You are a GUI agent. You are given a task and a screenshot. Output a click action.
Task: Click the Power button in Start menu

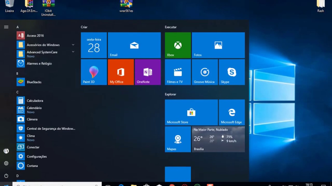click(6, 176)
